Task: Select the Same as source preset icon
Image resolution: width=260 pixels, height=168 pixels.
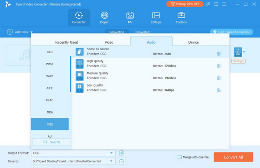Action: (x=80, y=52)
